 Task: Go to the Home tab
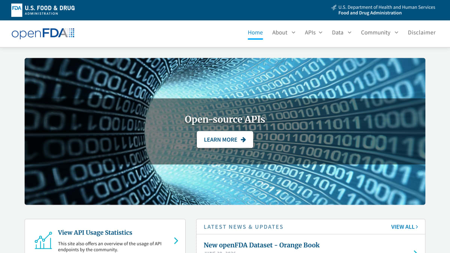point(255,33)
